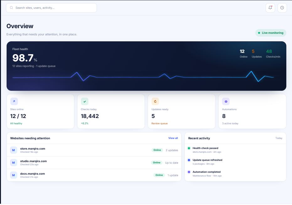This screenshot has width=292, height=205.
Task: Open the notifications bell icon
Action: [x=270, y=8]
